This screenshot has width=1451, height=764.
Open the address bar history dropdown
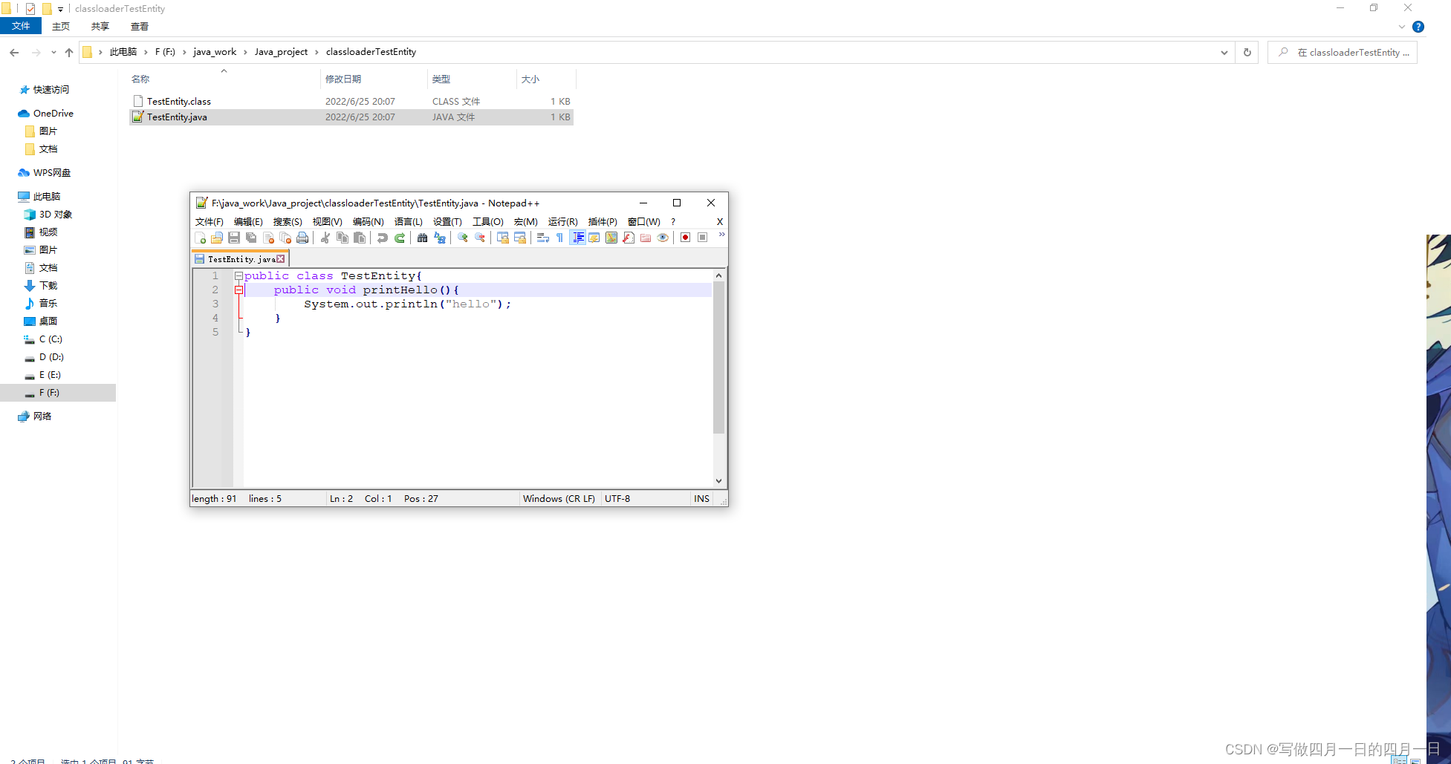pyautogui.click(x=1224, y=53)
